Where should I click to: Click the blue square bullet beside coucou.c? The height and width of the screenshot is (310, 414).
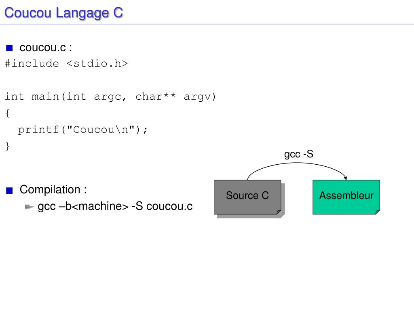click(10, 48)
